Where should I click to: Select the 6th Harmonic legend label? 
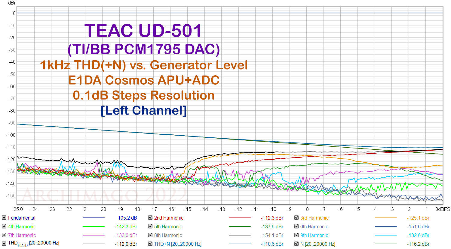pos(314,227)
